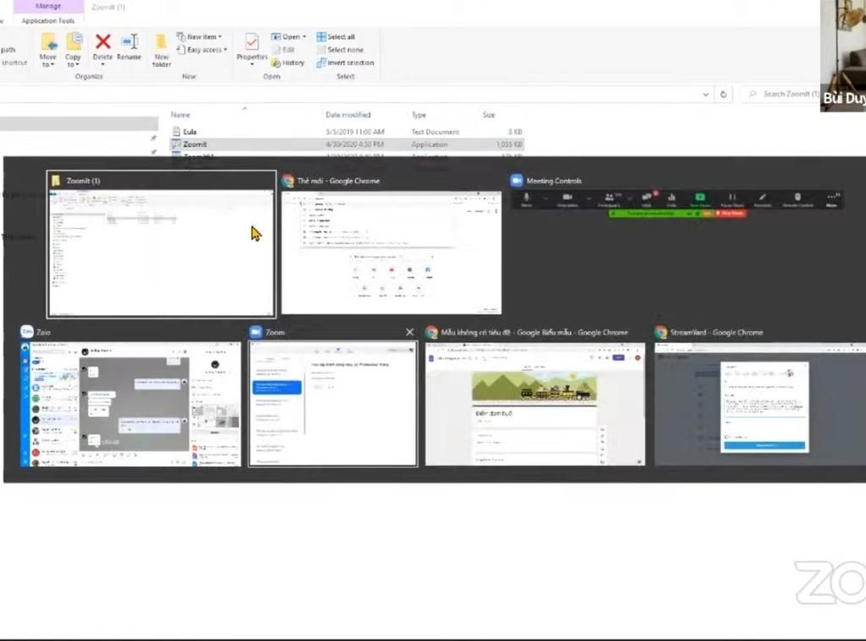Click the red Delete icon
The image size is (866, 641).
102,41
